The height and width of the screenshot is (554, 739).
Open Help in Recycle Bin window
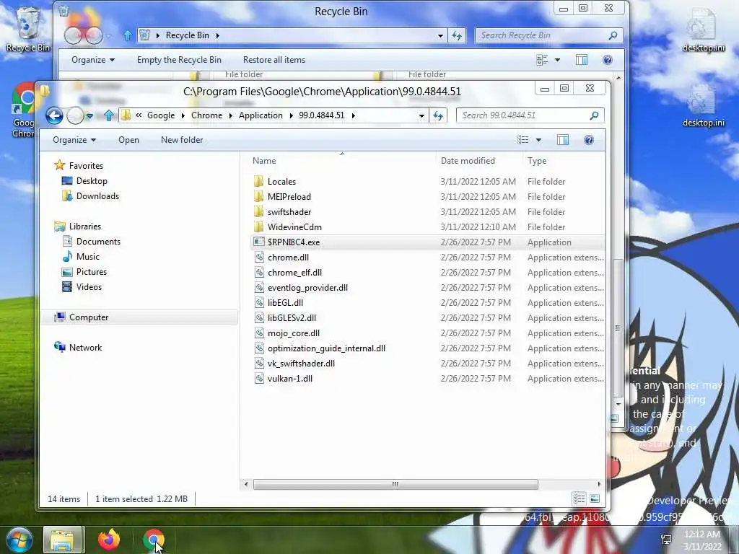pos(608,60)
